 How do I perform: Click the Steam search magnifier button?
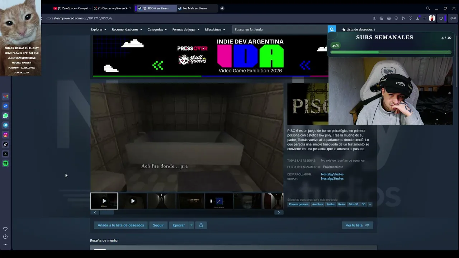pos(332,29)
